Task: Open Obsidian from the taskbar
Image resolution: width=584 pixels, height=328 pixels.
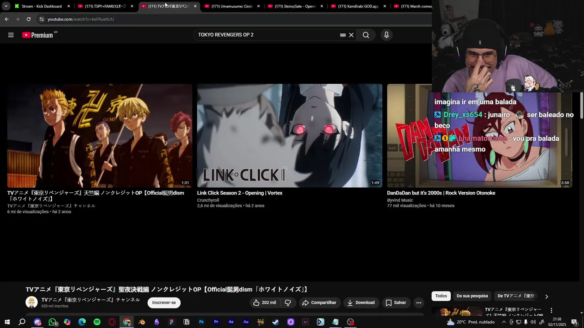Action: click(x=156, y=322)
